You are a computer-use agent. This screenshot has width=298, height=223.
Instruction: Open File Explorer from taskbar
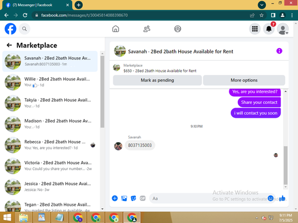(23, 218)
